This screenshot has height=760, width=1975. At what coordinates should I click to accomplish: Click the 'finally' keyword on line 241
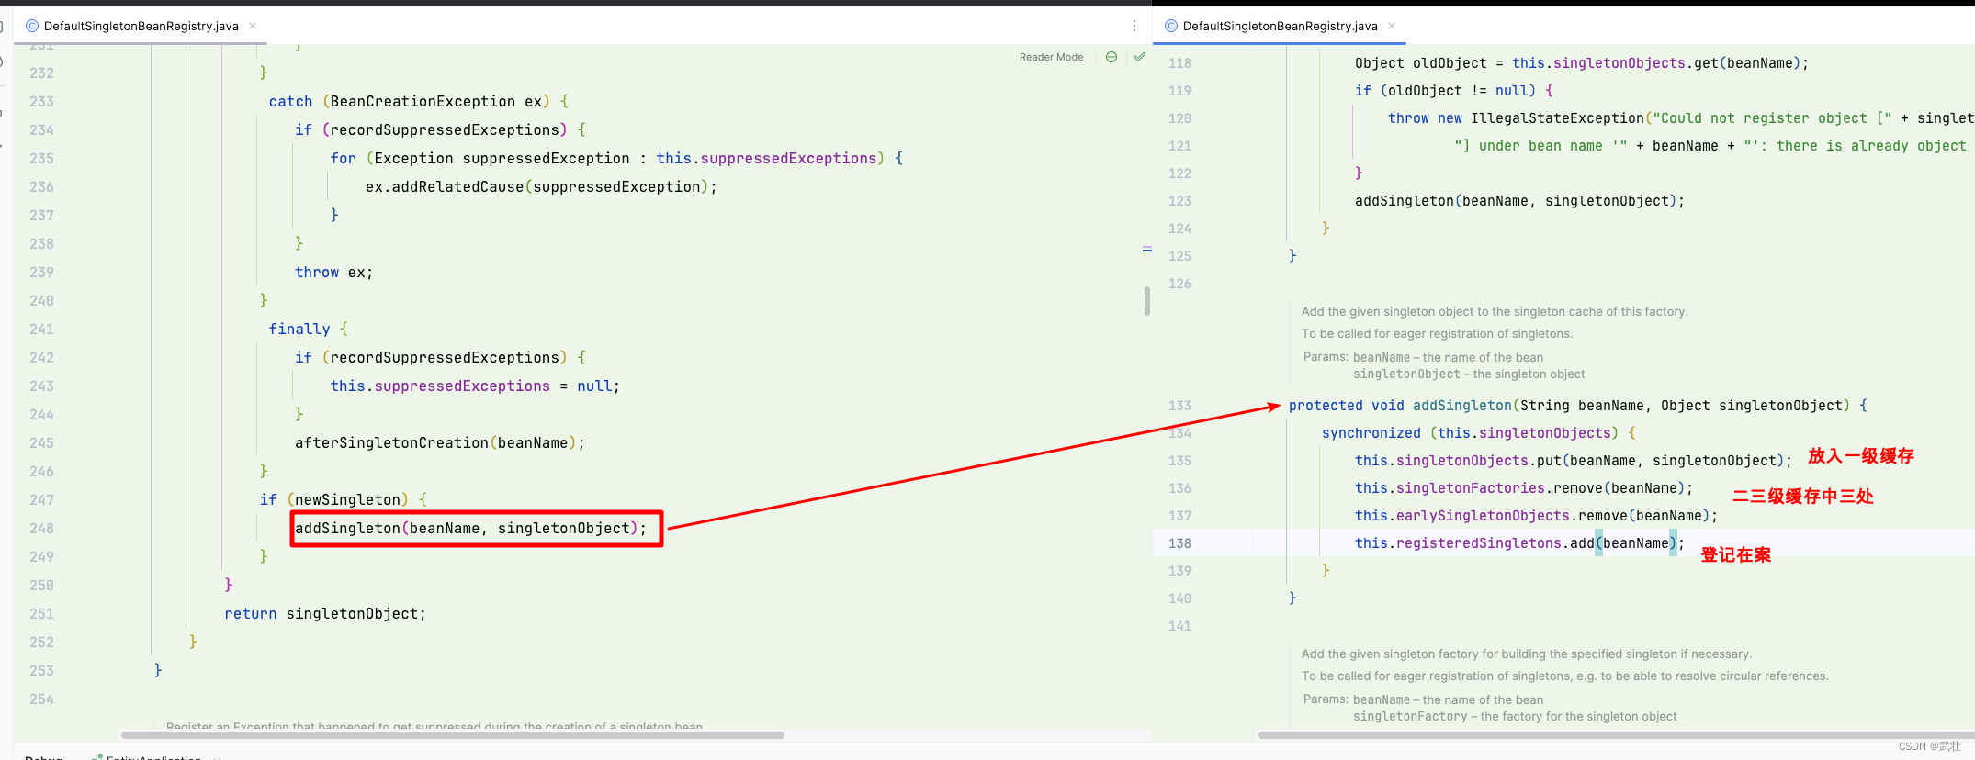pos(299,330)
